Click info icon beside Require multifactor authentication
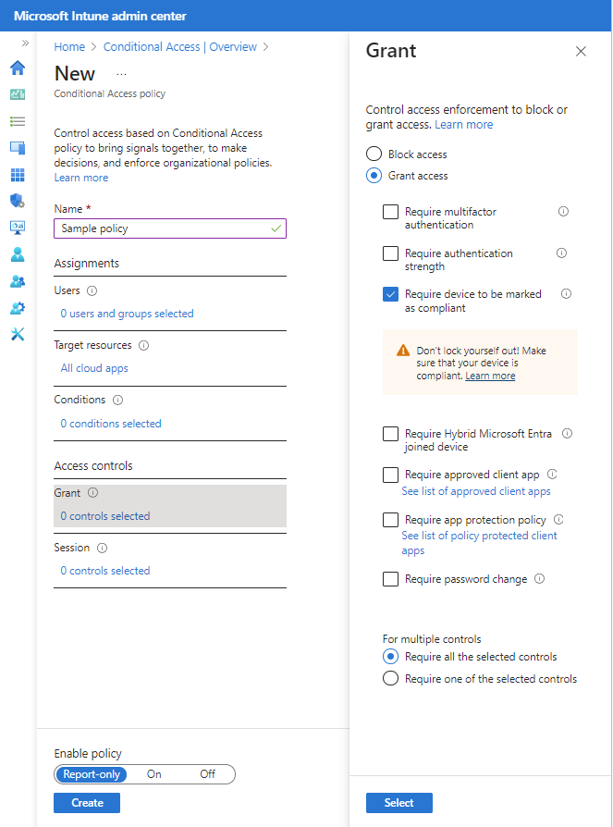Image resolution: width=613 pixels, height=827 pixels. coord(564,212)
